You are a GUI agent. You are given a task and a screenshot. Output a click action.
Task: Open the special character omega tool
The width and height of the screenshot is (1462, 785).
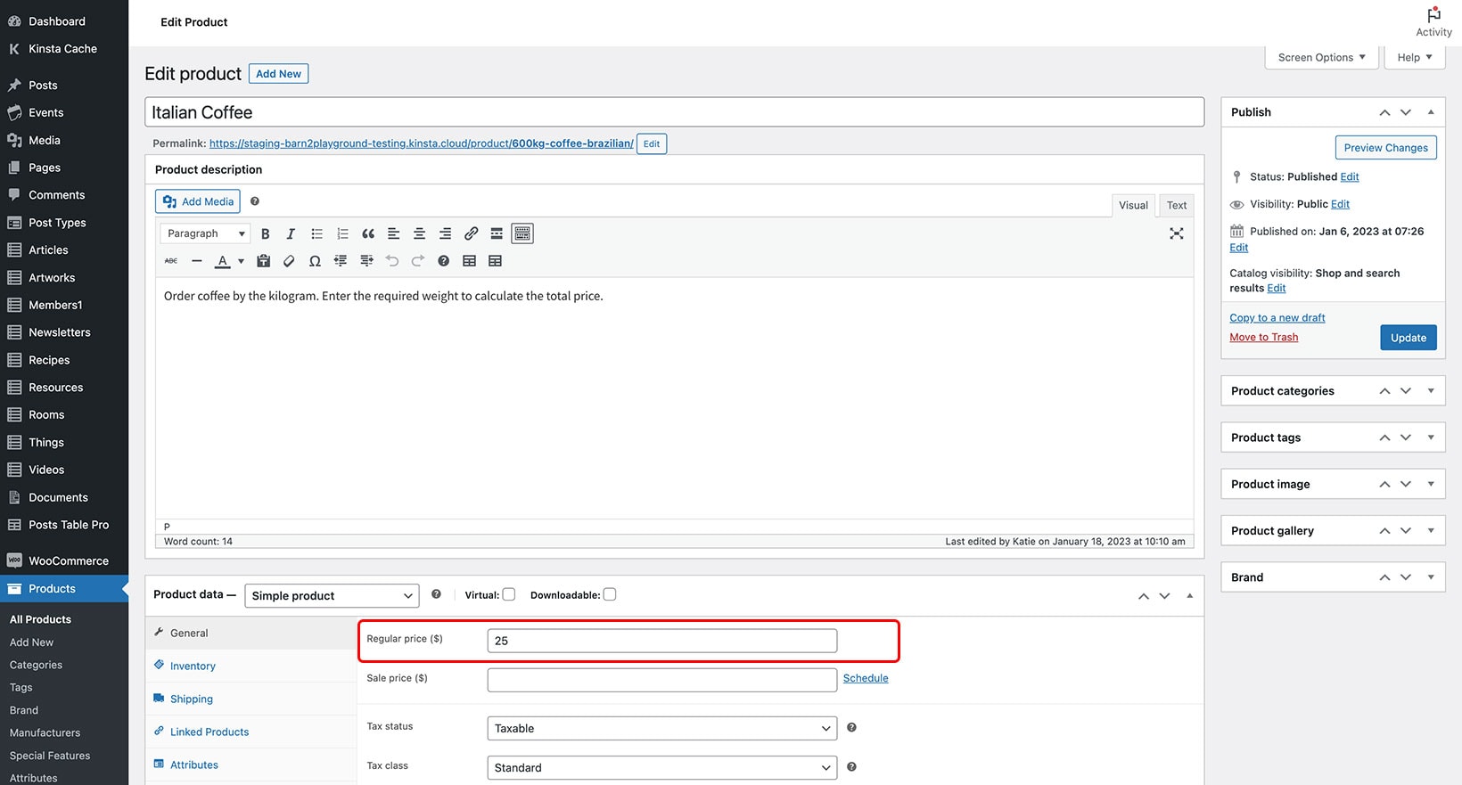pyautogui.click(x=315, y=261)
